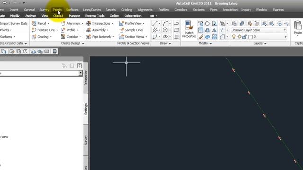This screenshot has width=303, height=170.
Task: Click the Scale tool in Modify panel
Action: (x=201, y=30)
